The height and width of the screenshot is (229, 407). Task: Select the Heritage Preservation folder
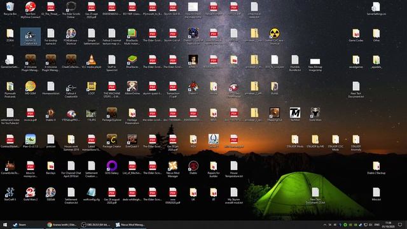tap(132, 116)
